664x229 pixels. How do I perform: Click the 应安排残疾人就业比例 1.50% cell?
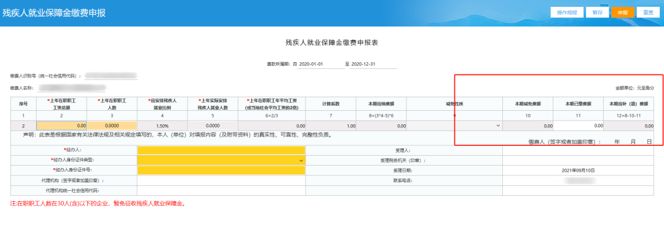[x=162, y=126]
